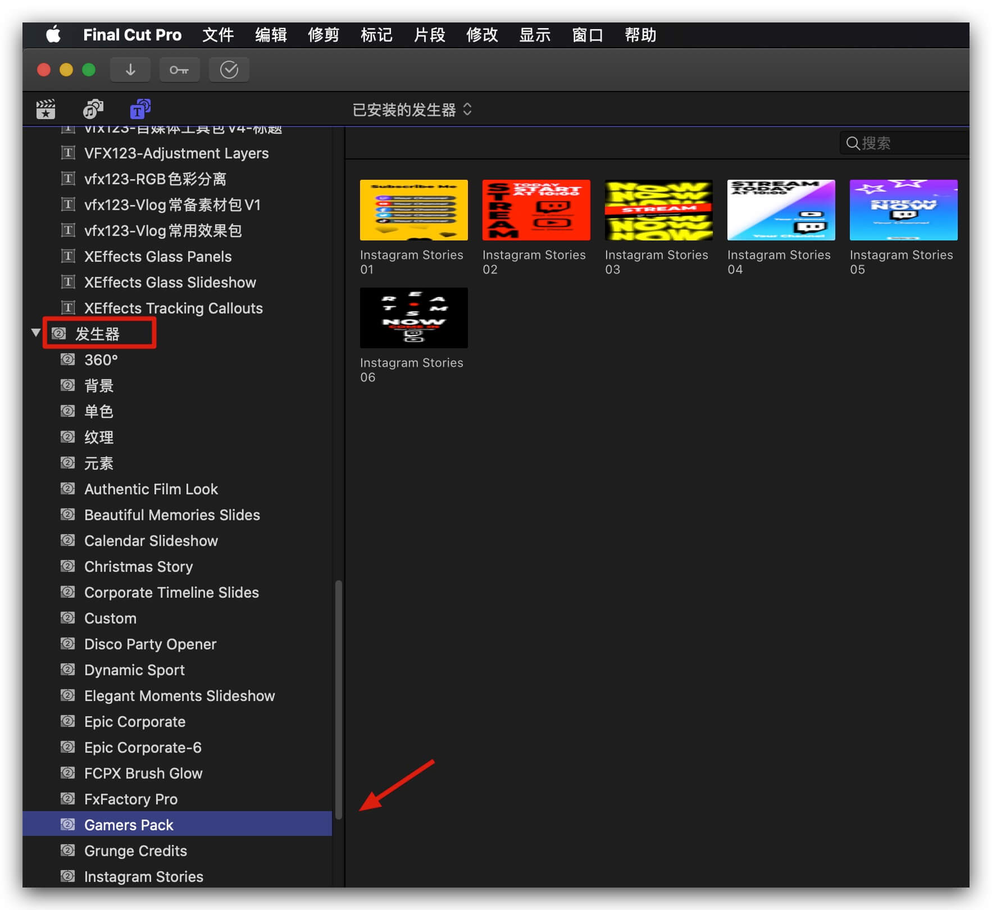Click the generator icon beside 发生器 heading
The width and height of the screenshot is (992, 910).
59,334
